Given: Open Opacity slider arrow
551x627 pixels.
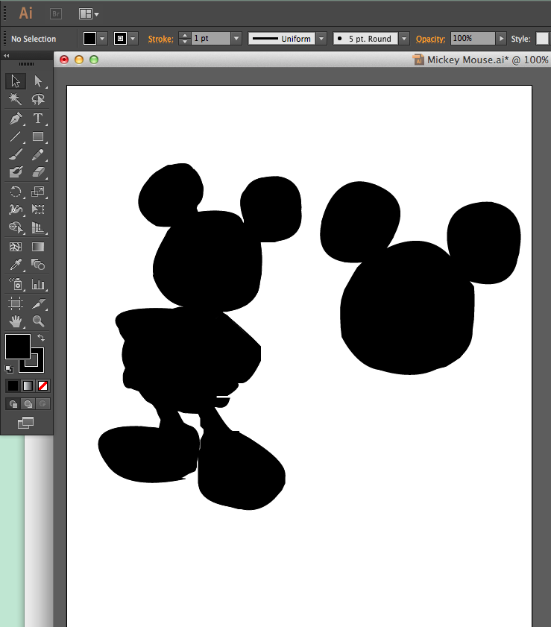Looking at the screenshot, I should click(501, 39).
